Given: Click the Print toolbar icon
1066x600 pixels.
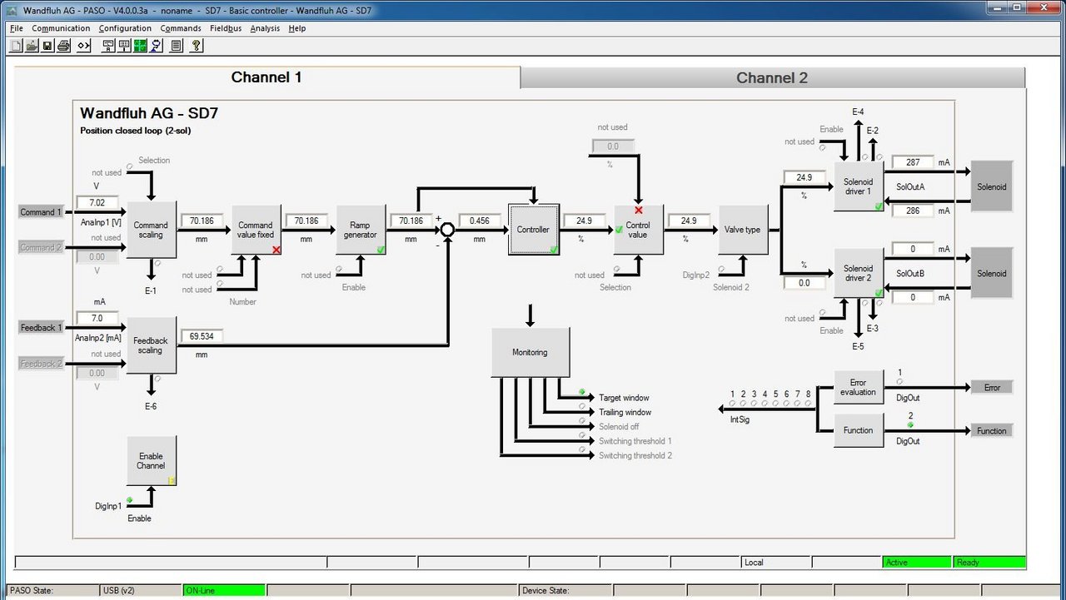Looking at the screenshot, I should click(63, 46).
